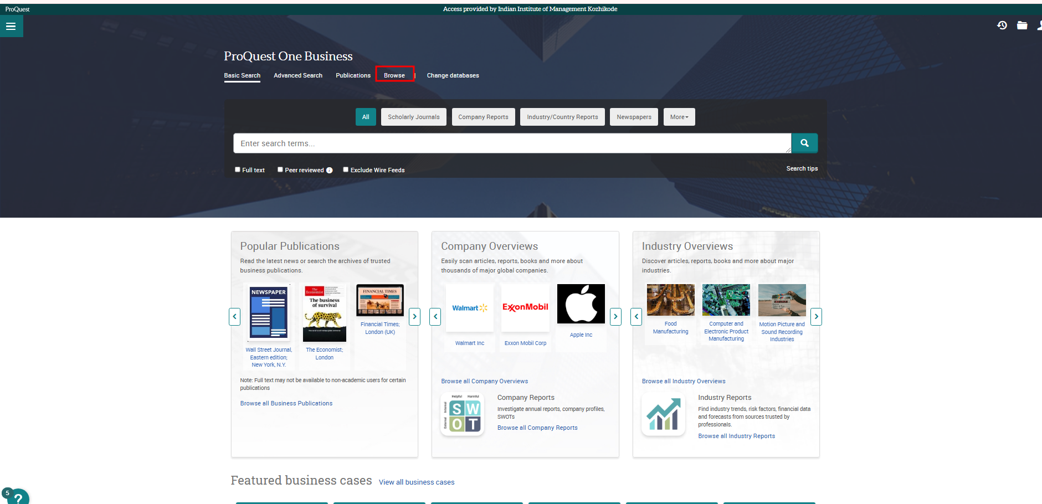The width and height of the screenshot is (1042, 504).
Task: Open the hamburger navigation menu
Action: click(11, 26)
